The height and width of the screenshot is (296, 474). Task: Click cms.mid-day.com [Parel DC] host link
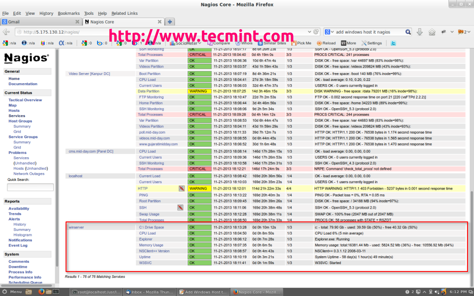(91, 151)
